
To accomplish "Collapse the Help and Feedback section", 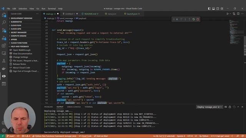I will point(25,46).
